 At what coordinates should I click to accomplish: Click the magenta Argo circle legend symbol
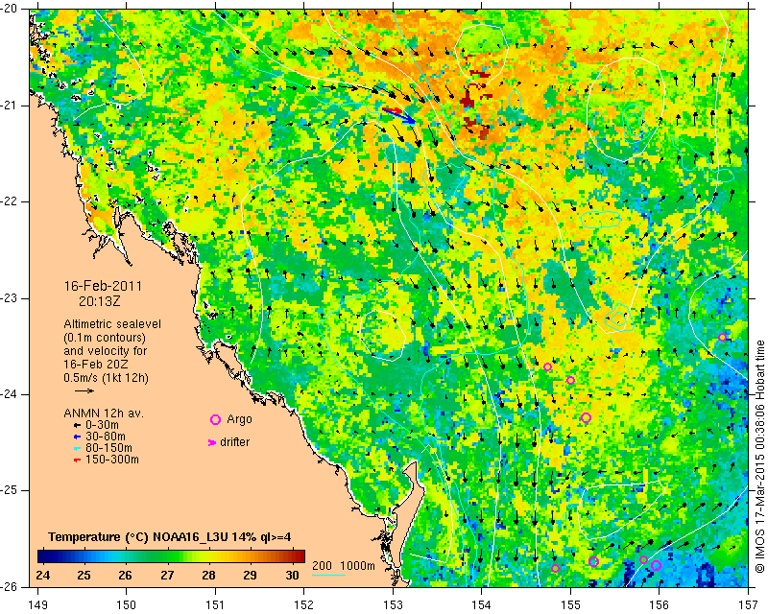215,419
